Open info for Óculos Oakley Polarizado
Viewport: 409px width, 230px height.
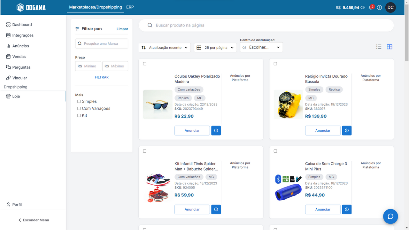point(216,130)
